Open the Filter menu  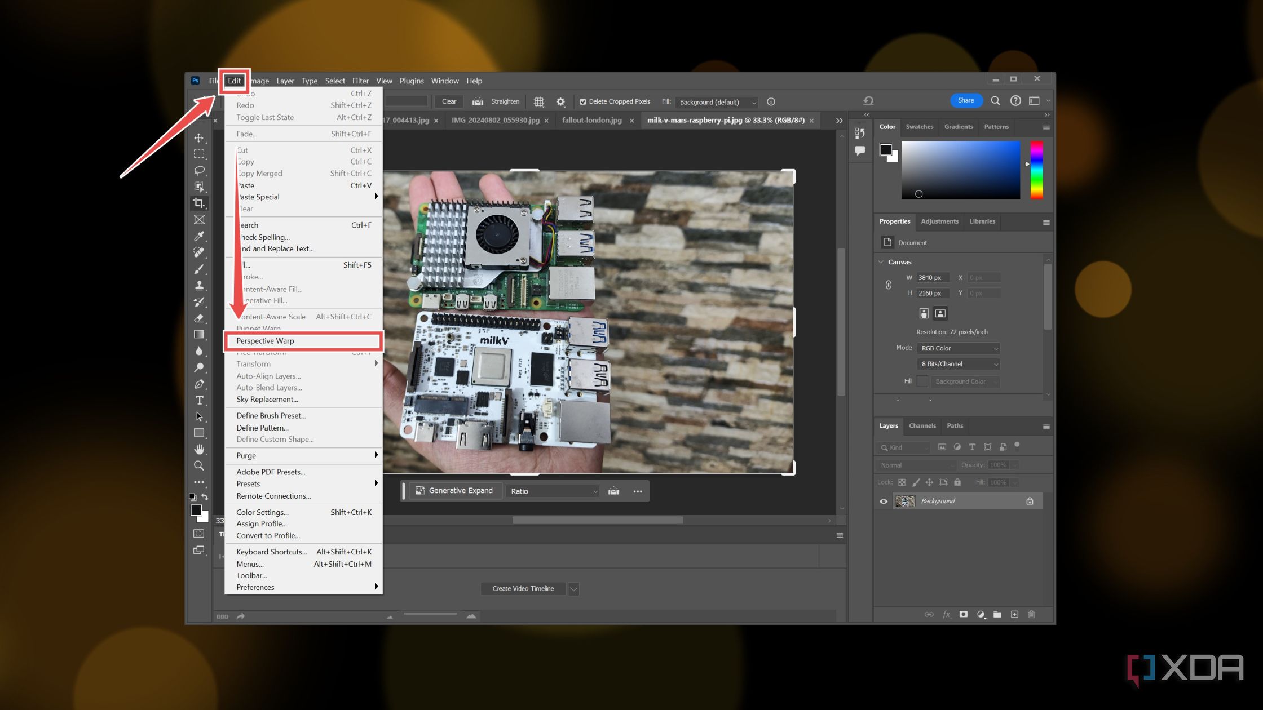[360, 81]
